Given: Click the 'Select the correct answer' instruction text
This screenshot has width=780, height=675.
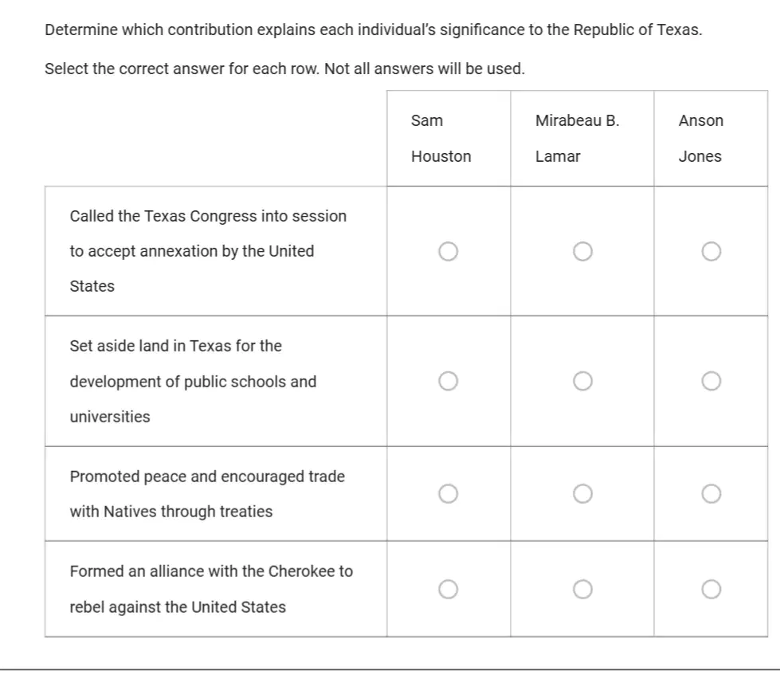Looking at the screenshot, I should (x=284, y=69).
